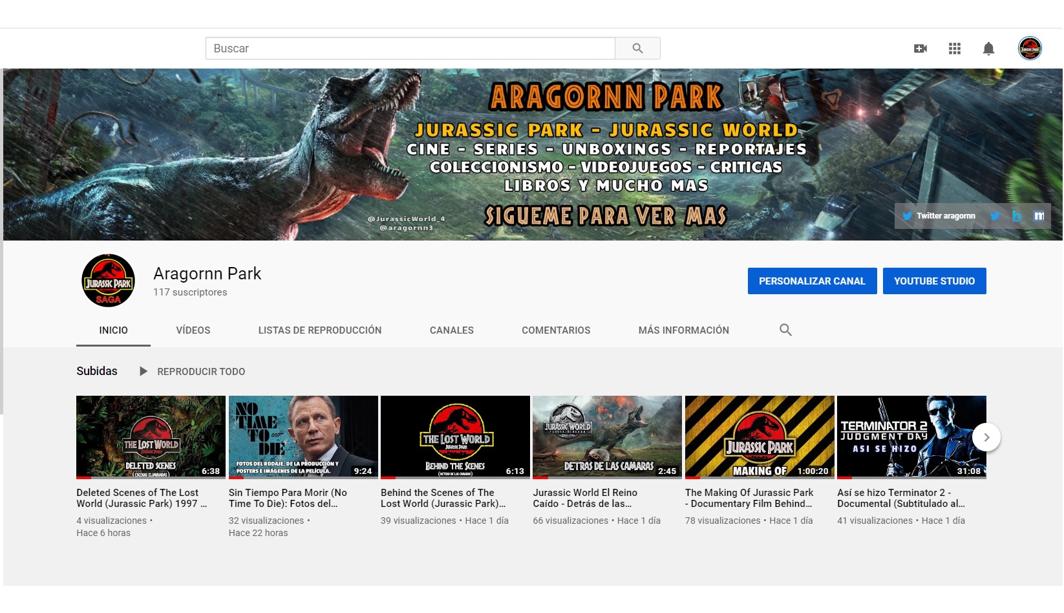1064x613 pixels.
Task: Open Listas de reproducción tab
Action: (x=320, y=330)
